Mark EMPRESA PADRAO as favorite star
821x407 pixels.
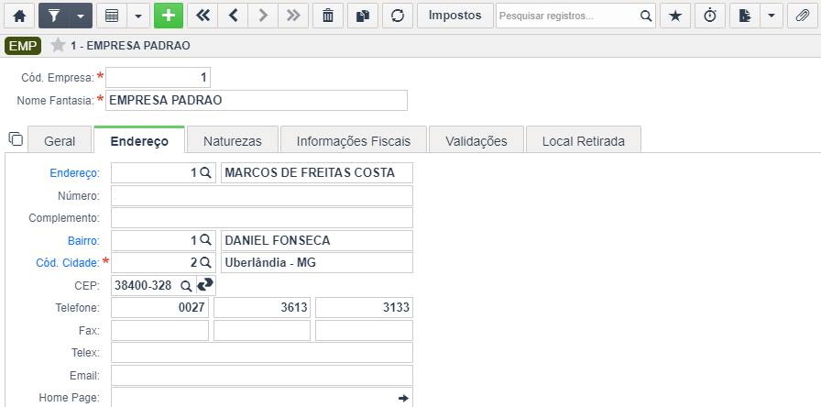[x=58, y=46]
